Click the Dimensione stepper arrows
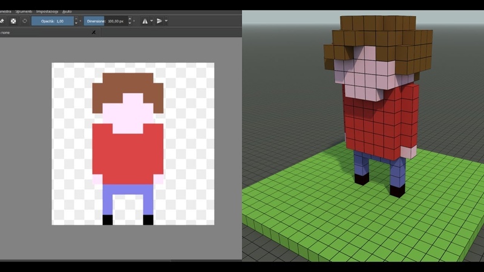 [x=129, y=21]
